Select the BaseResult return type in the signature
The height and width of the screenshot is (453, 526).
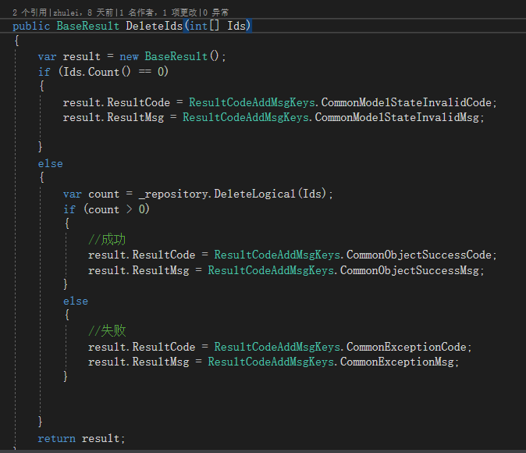(88, 26)
